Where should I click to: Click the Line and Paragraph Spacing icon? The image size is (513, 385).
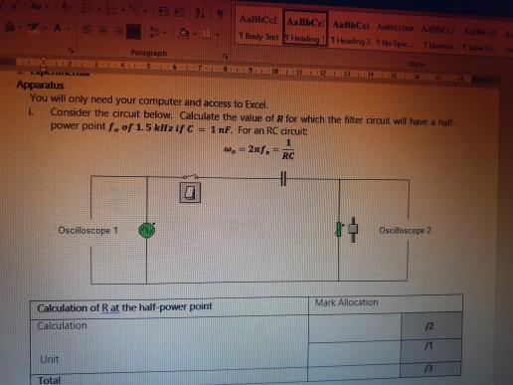pos(154,33)
